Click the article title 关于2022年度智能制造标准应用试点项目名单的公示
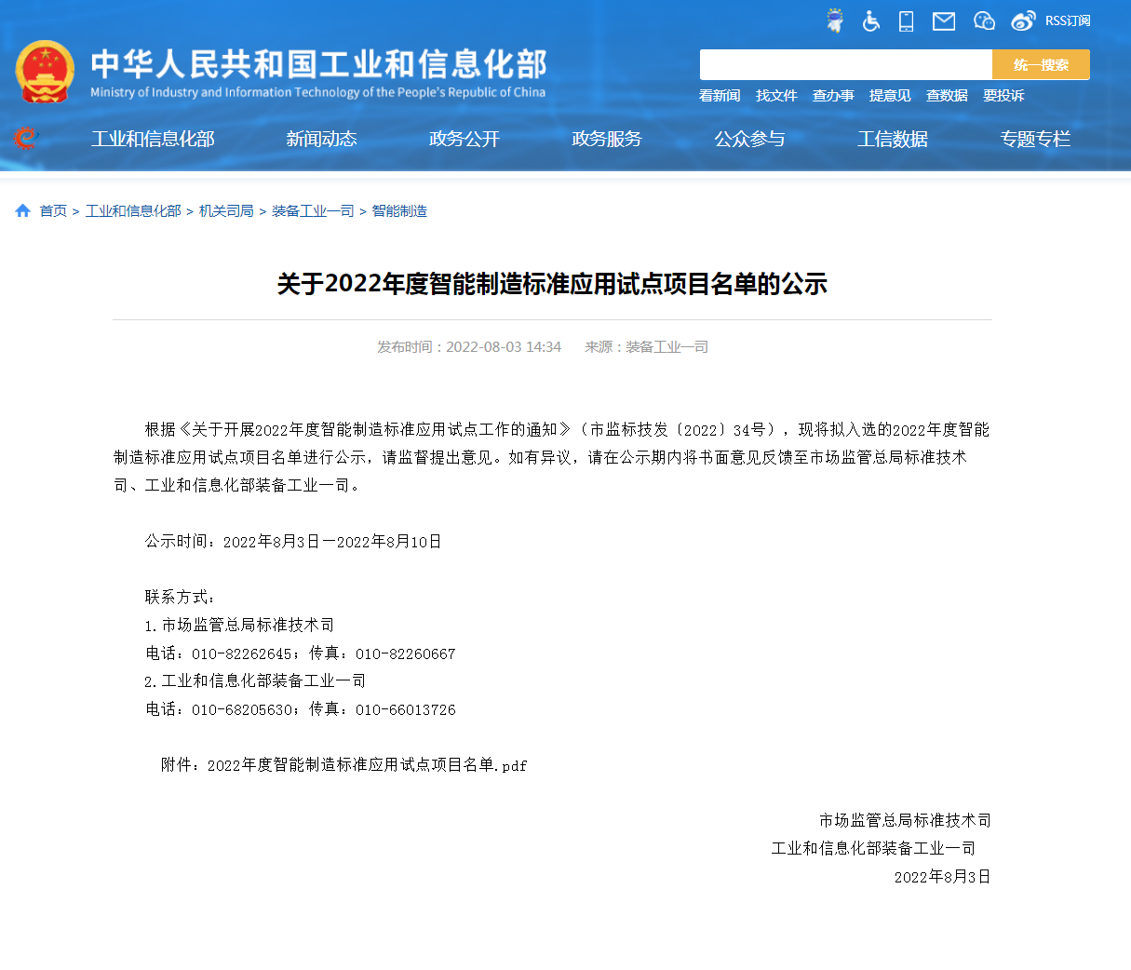 click(552, 284)
